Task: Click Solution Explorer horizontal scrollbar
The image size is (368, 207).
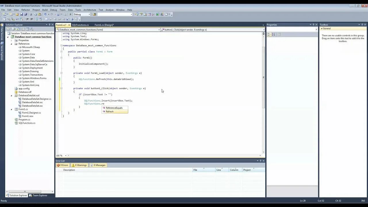Action: point(25,191)
